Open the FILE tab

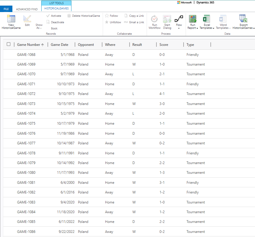tap(6, 9)
